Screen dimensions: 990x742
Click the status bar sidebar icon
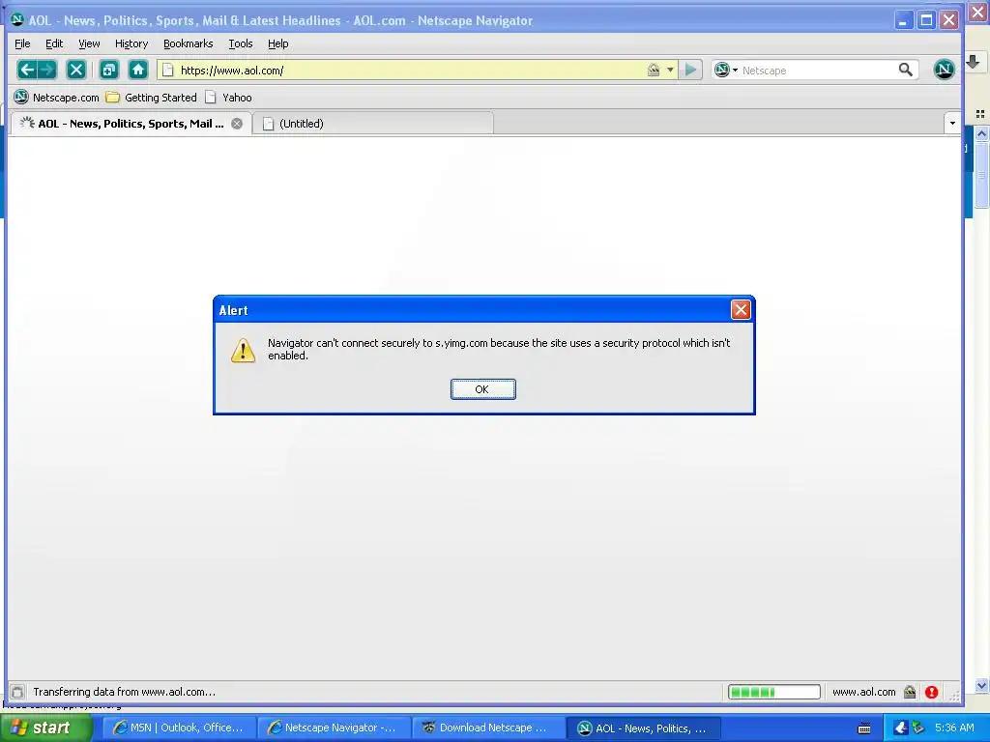17,692
